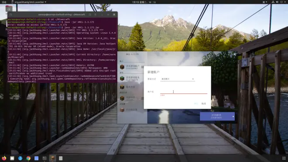This screenshot has height=162, width=288.
Task: Open the terminal window's search icon
Action: coord(90,14)
